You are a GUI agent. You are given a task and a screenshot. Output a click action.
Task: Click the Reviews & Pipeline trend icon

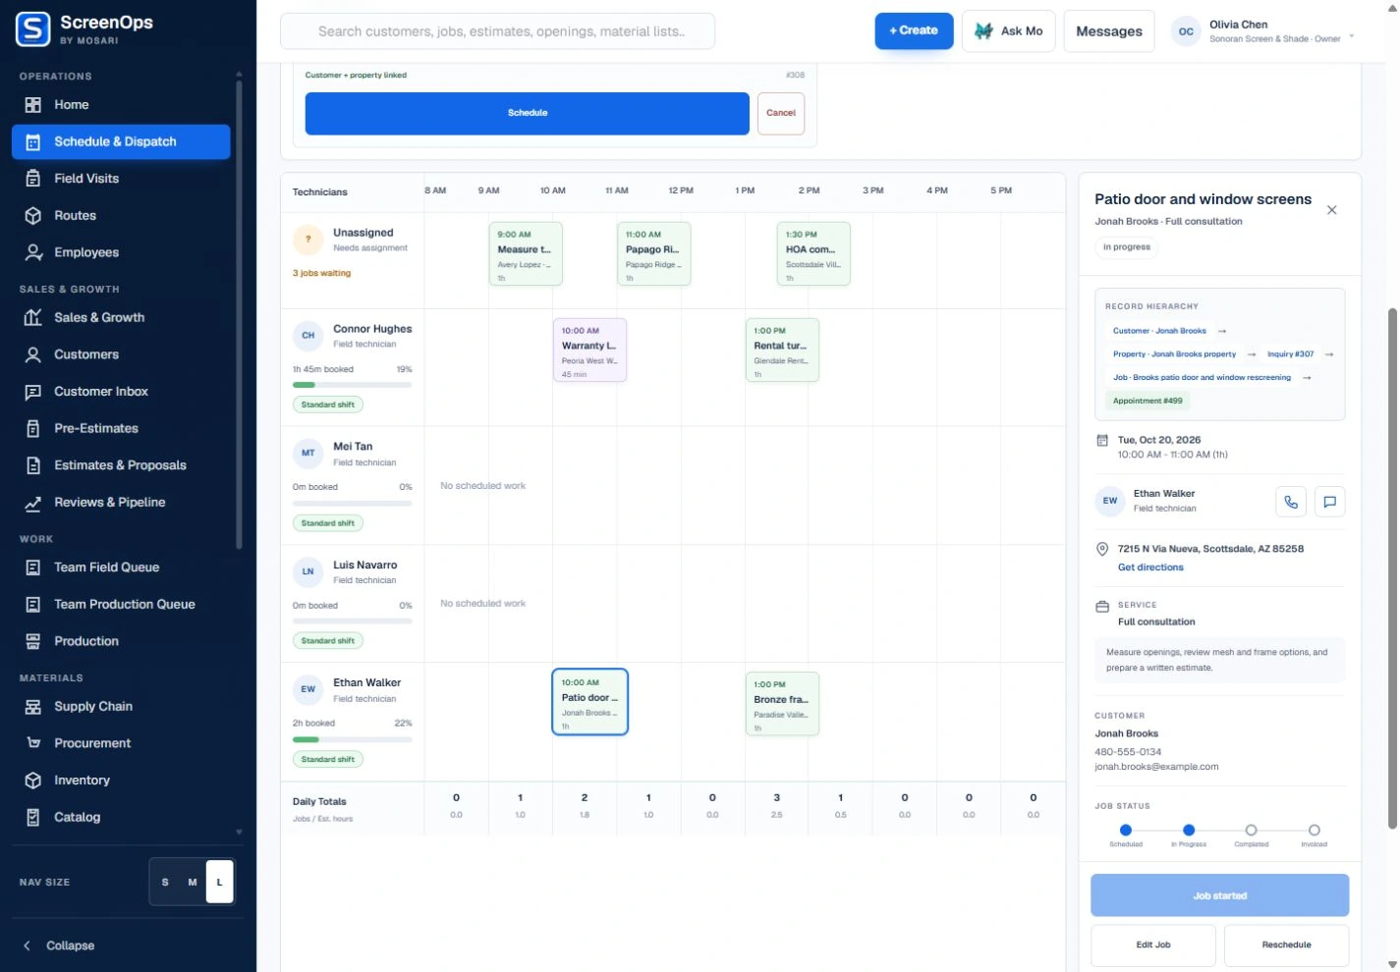click(33, 503)
